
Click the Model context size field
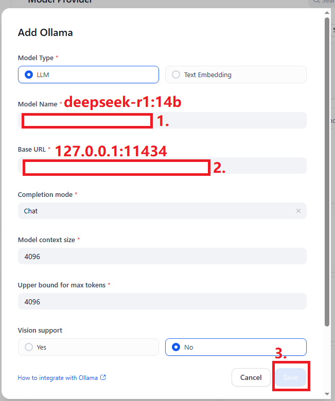(x=162, y=256)
